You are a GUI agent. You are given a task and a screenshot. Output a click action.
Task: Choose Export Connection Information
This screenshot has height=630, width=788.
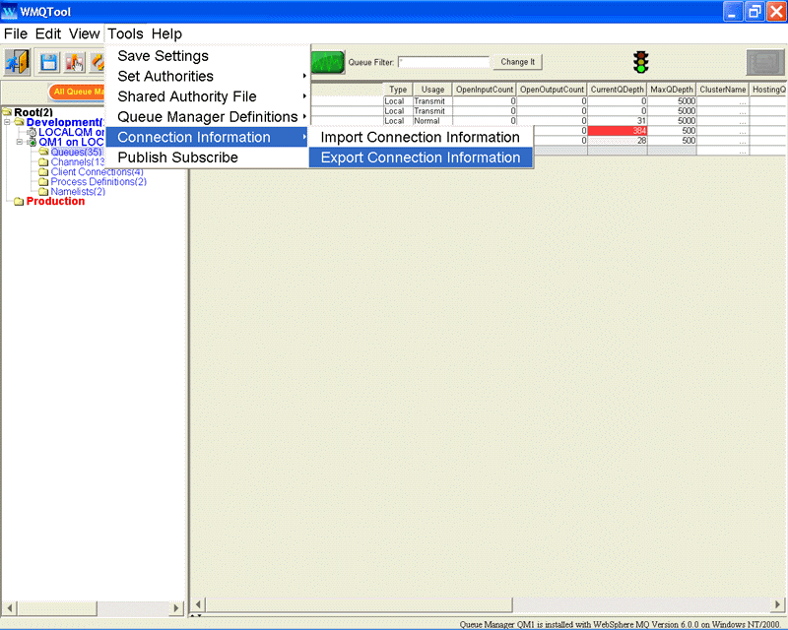(x=421, y=157)
